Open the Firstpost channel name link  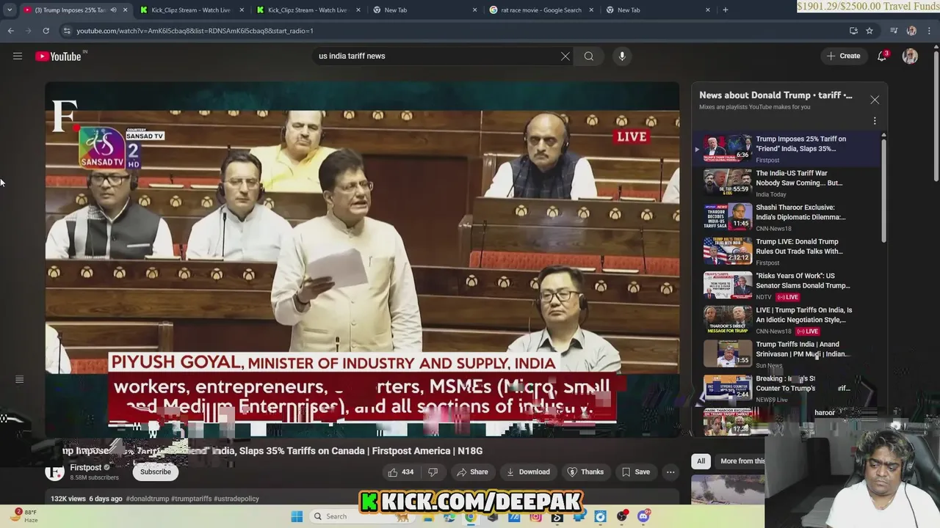tap(85, 467)
